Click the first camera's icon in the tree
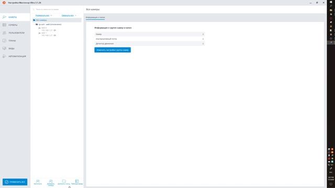 [x=40, y=28]
